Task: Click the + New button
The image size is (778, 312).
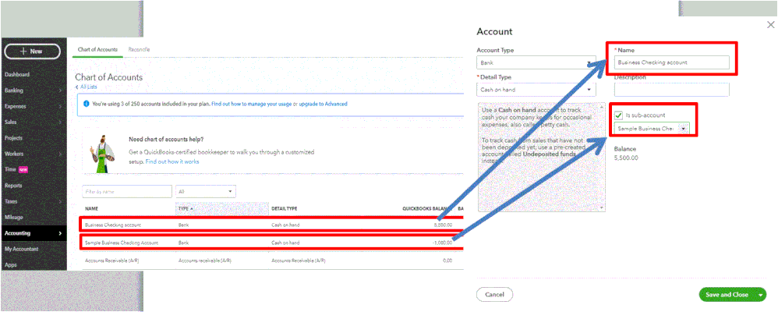Action: coord(32,51)
